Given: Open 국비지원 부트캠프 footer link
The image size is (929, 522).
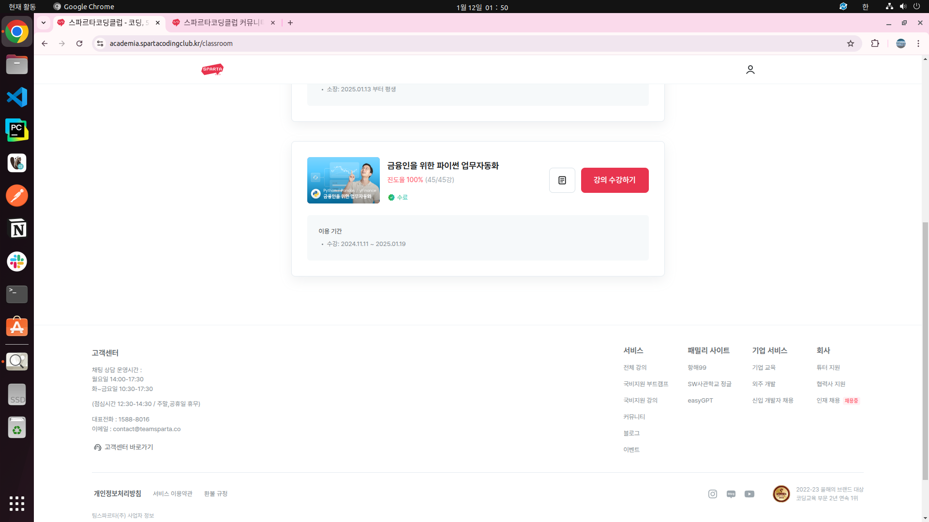Looking at the screenshot, I should pyautogui.click(x=646, y=384).
